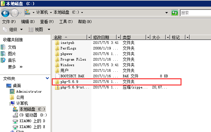Click the folder name Program Files

[73, 59]
